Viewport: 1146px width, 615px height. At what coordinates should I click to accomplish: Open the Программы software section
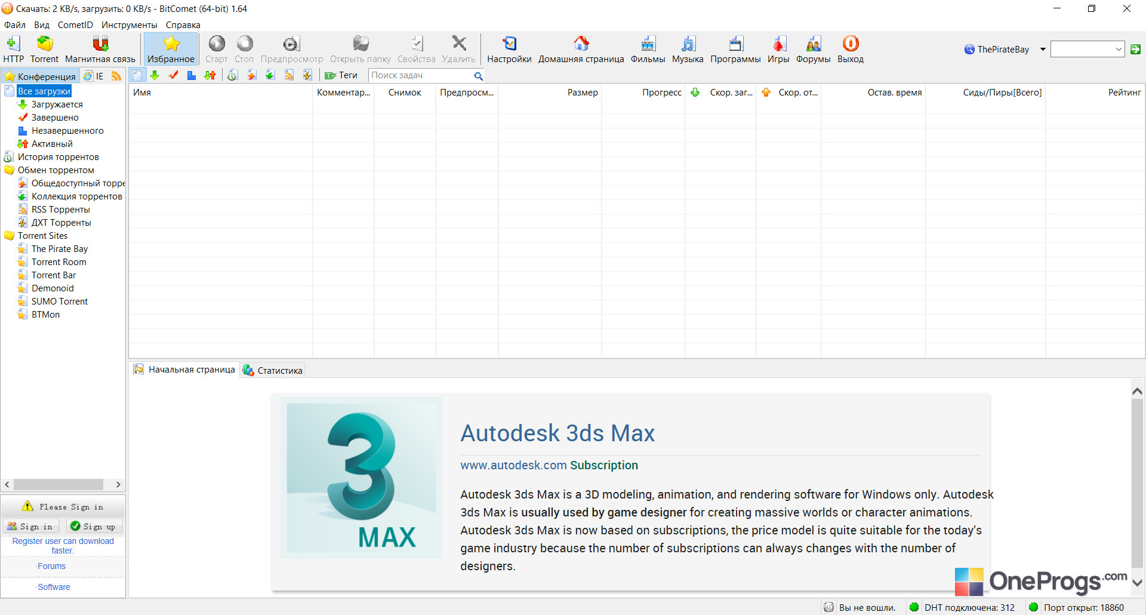pyautogui.click(x=735, y=49)
